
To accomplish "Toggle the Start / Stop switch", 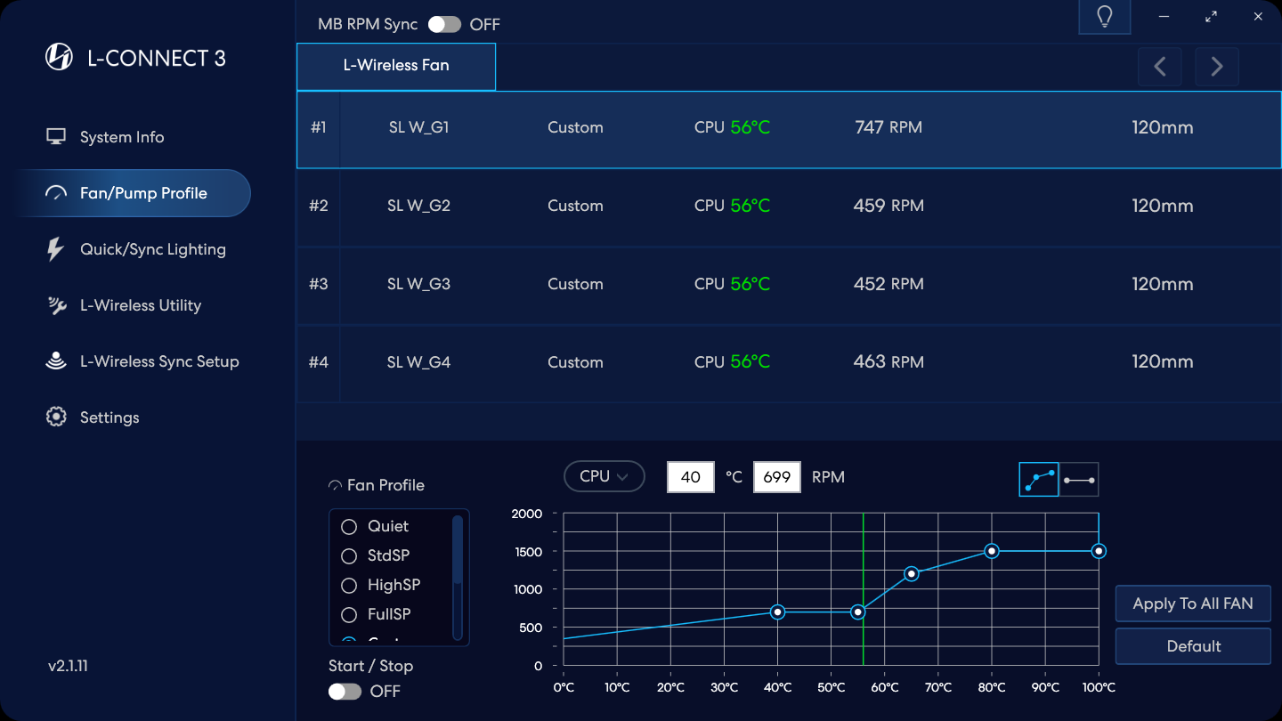I will click(345, 692).
